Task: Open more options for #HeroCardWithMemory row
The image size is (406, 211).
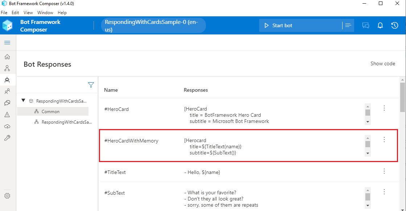Action: point(384,140)
